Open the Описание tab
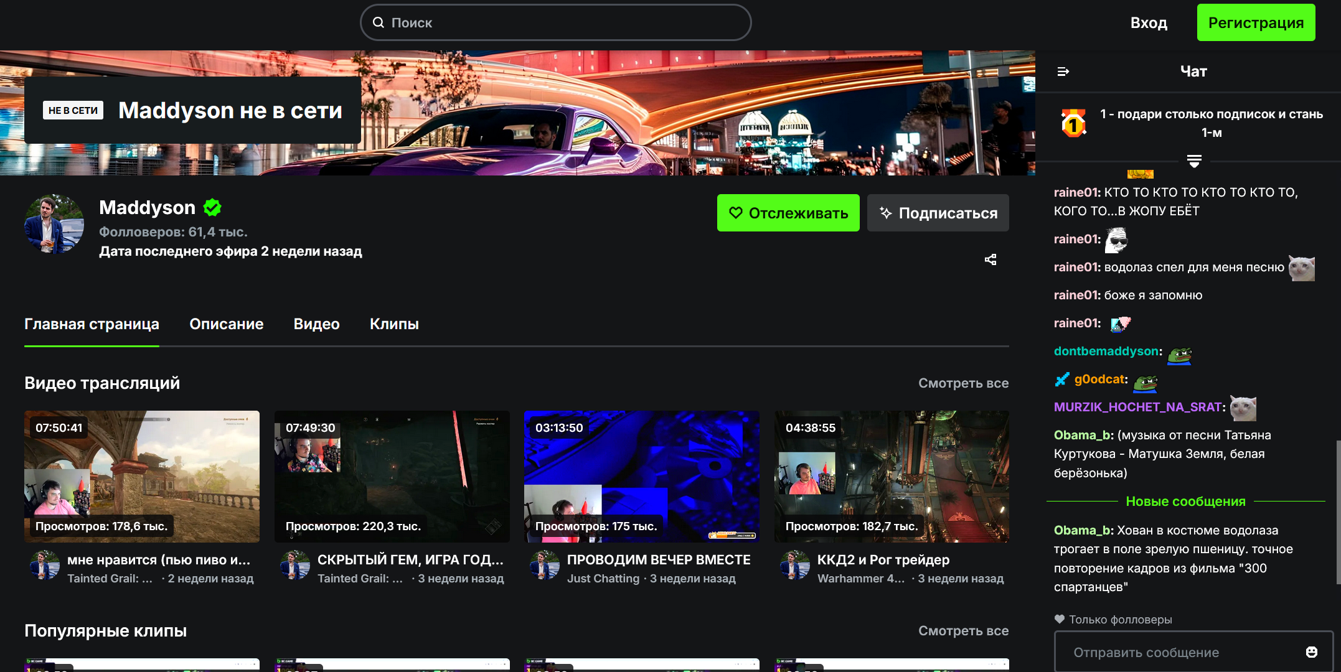This screenshot has width=1341, height=672. [x=227, y=324]
